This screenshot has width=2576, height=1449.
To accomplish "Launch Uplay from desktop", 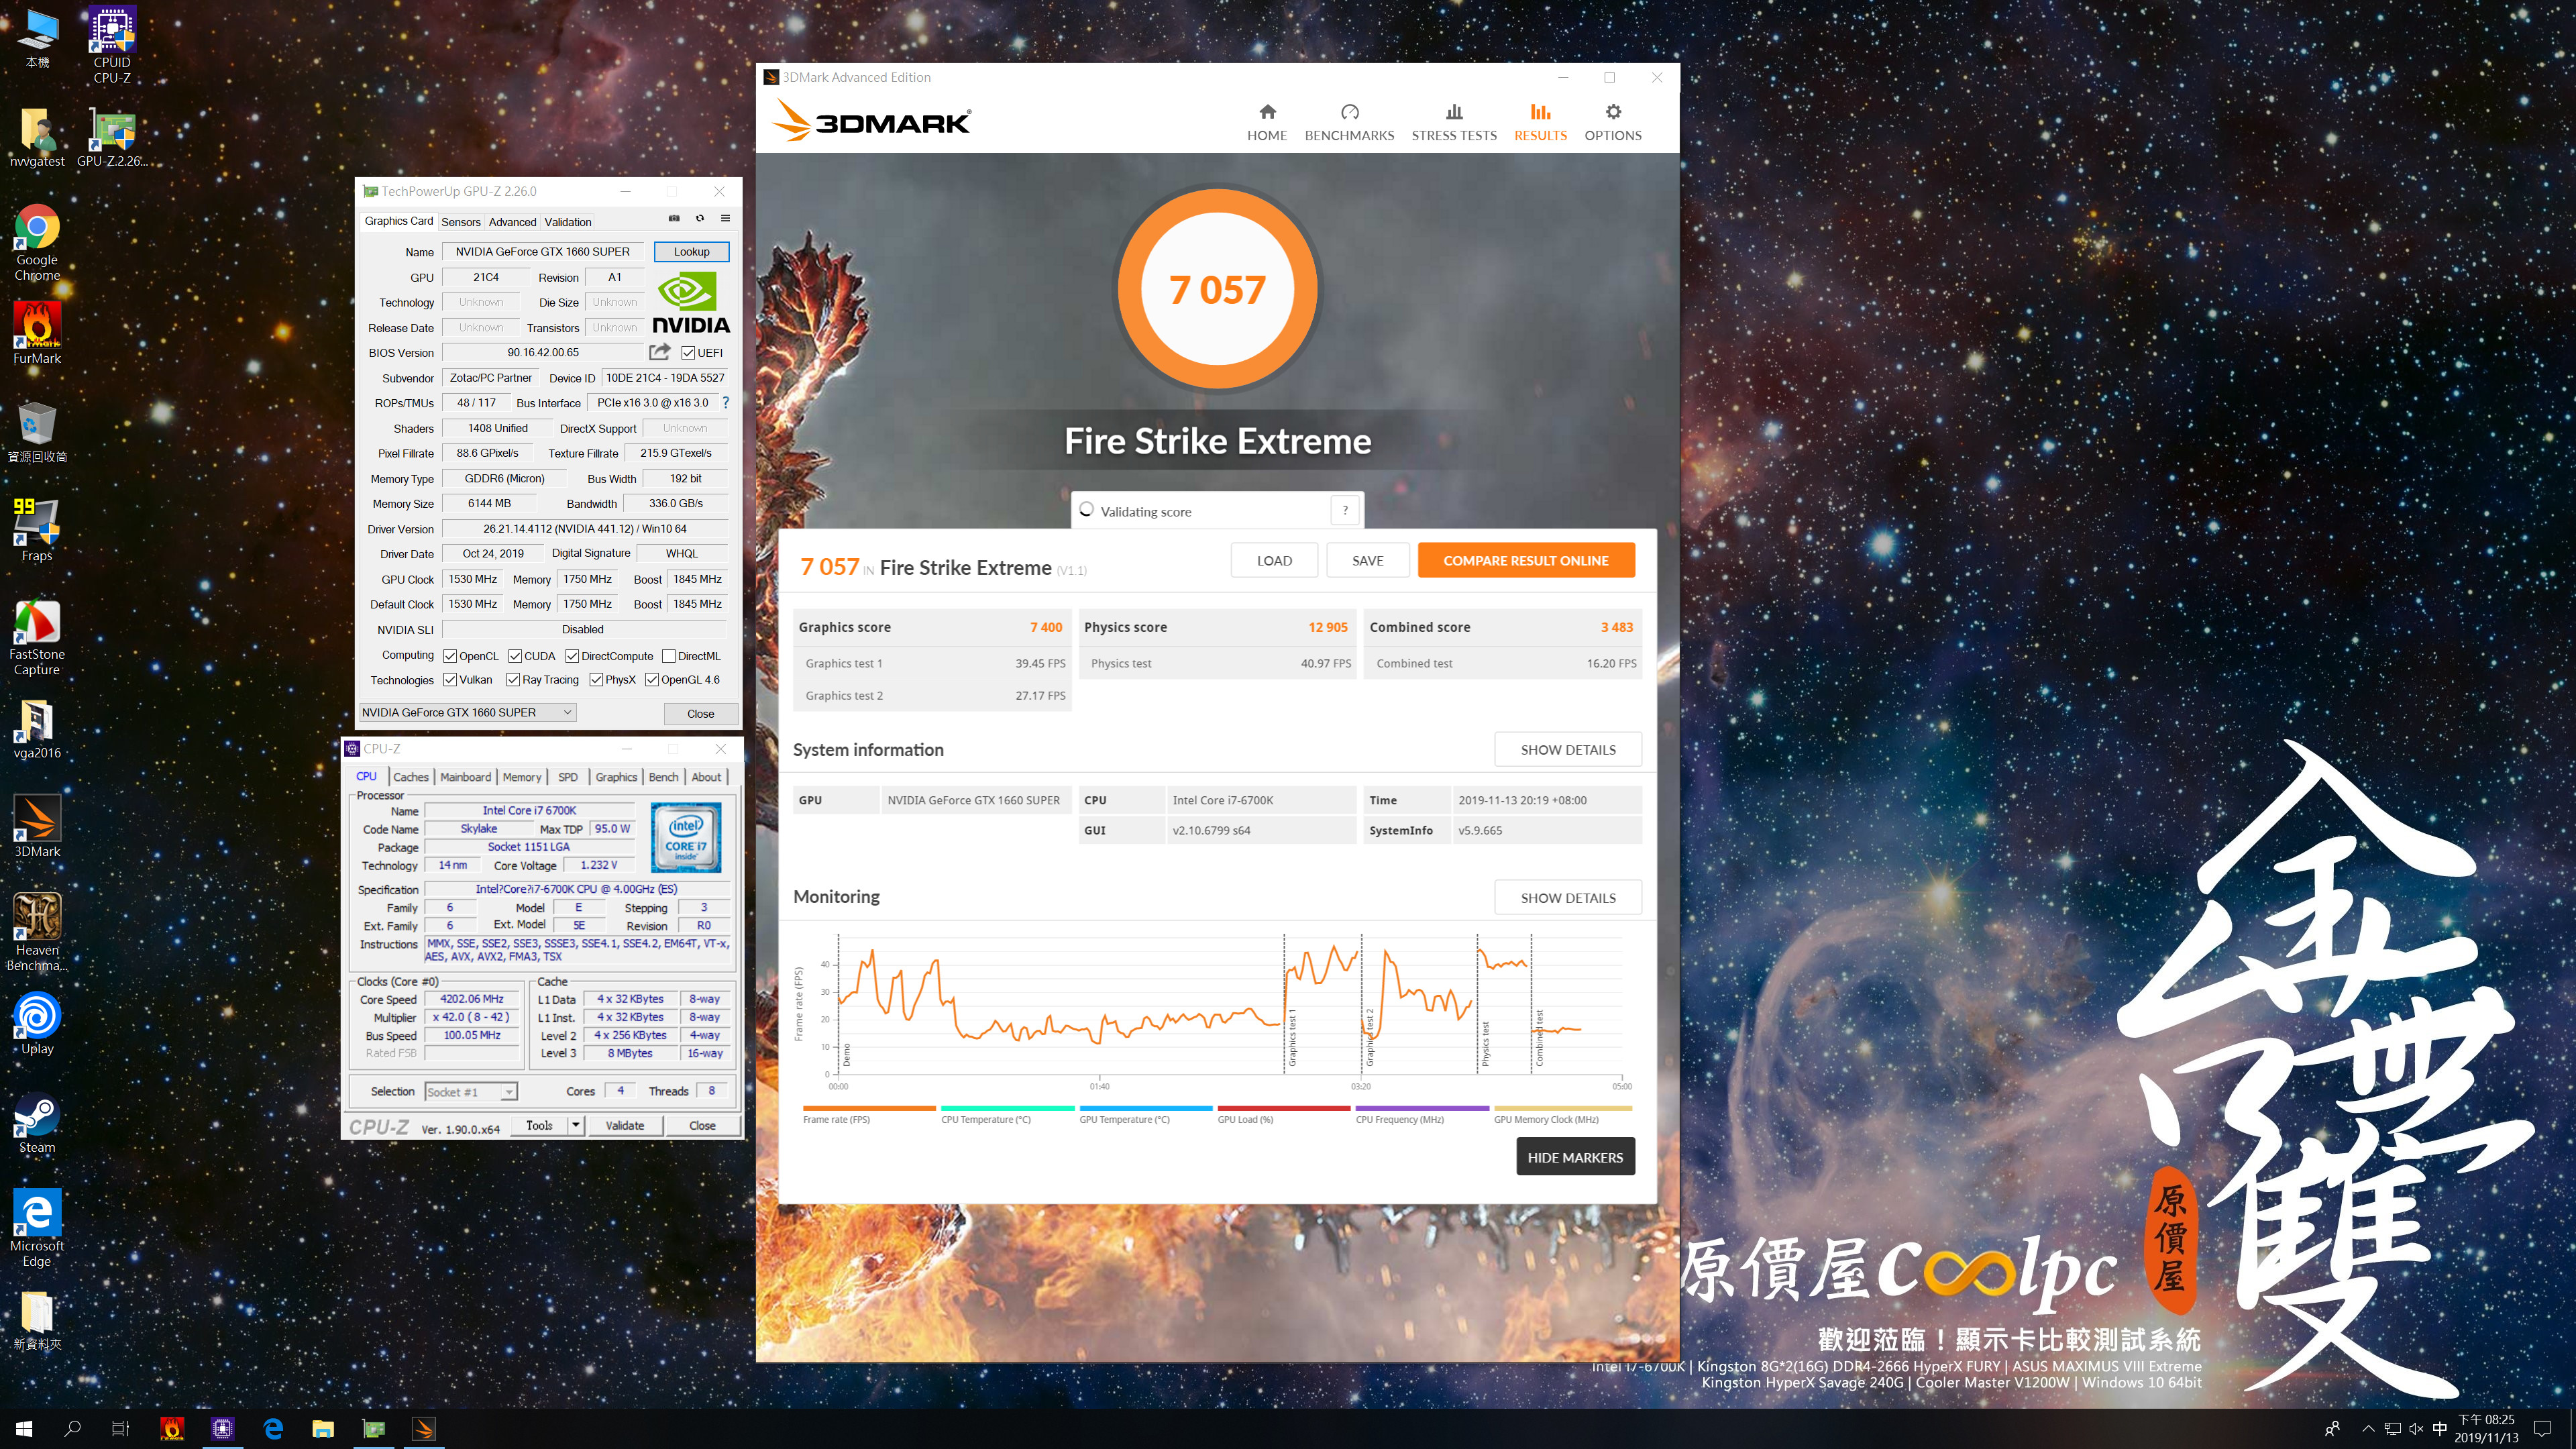I will (37, 1024).
